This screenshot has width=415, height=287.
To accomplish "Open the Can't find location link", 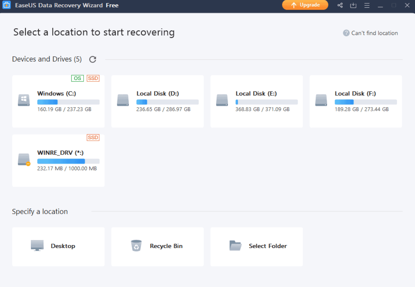I will [x=374, y=33].
